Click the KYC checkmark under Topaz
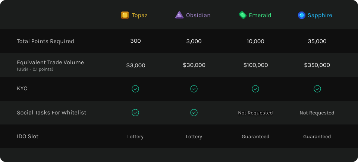The width and height of the screenshot is (358, 162). (135, 89)
